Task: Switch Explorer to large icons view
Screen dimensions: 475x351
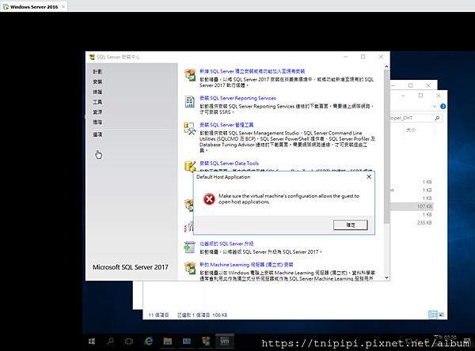Action: [442, 315]
